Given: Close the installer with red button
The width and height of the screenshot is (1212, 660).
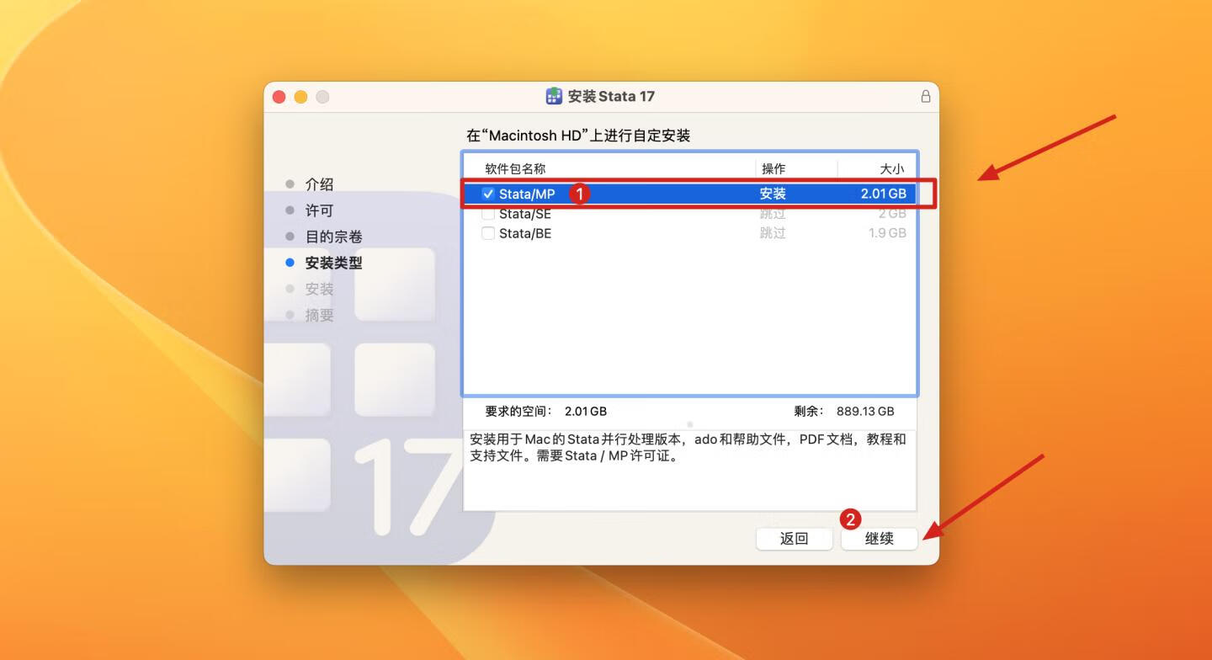Looking at the screenshot, I should pyautogui.click(x=279, y=97).
